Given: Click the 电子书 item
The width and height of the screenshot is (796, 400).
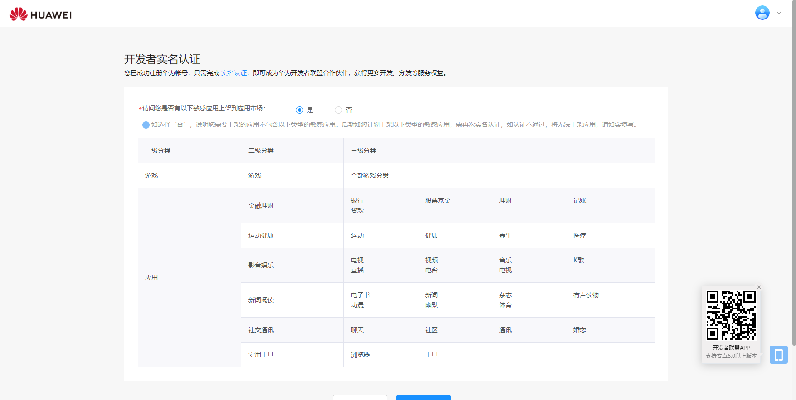Looking at the screenshot, I should 360,295.
